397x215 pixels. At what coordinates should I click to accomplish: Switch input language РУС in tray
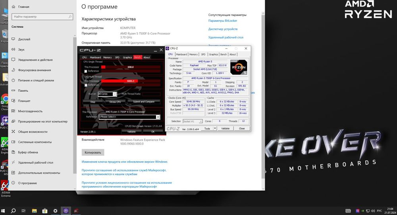[x=379, y=211]
